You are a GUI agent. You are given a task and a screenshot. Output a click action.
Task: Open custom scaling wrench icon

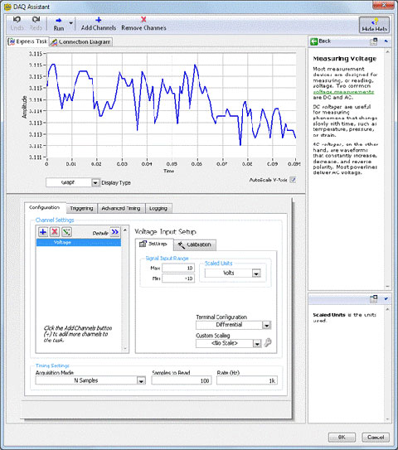[x=268, y=342]
